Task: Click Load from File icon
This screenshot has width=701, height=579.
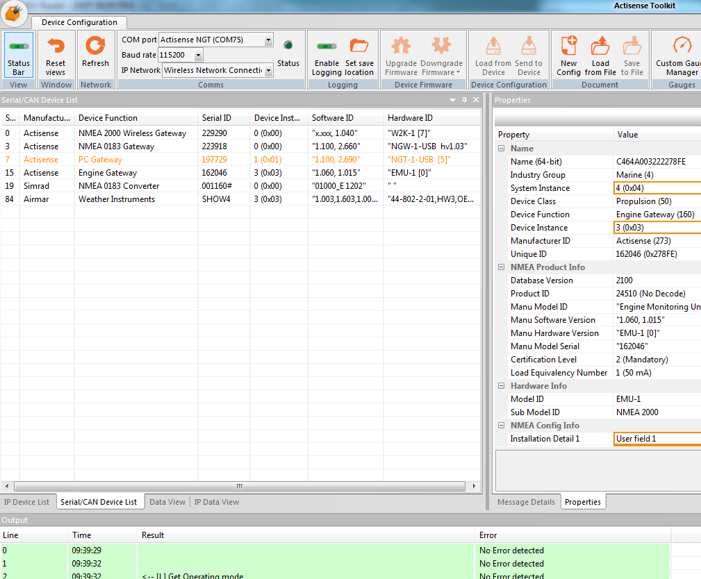Action: coord(600,46)
